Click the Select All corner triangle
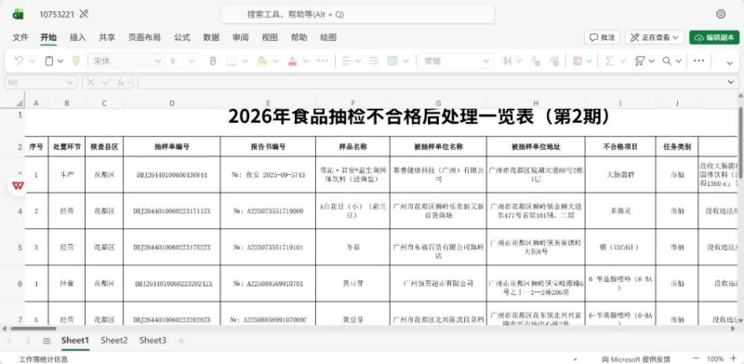The height and width of the screenshot is (364, 744). tap(19, 102)
